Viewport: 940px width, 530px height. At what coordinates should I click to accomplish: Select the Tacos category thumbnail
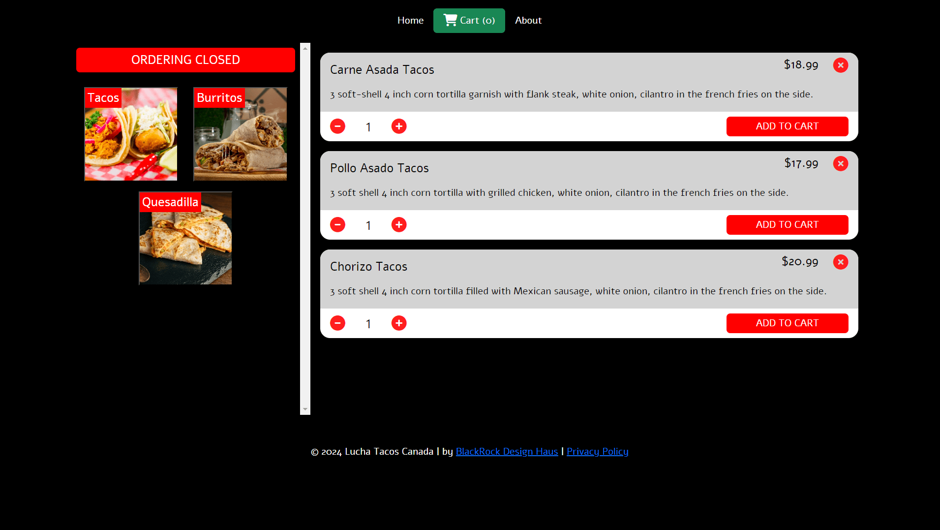click(x=131, y=134)
